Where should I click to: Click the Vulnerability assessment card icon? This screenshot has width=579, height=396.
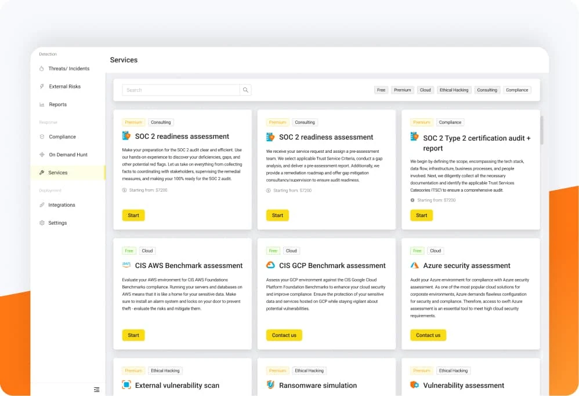[415, 385]
